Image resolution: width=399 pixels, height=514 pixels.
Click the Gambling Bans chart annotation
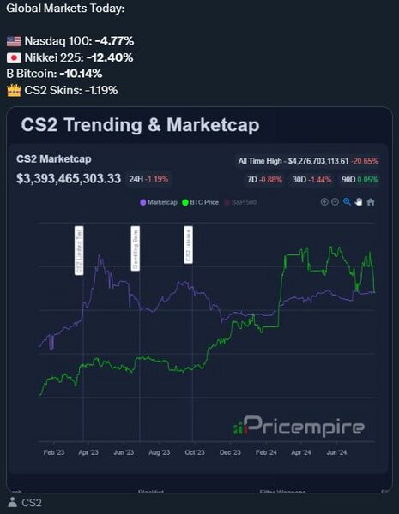coord(135,248)
